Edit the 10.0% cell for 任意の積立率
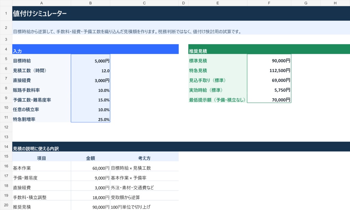The height and width of the screenshot is (210, 350). pyautogui.click(x=90, y=108)
